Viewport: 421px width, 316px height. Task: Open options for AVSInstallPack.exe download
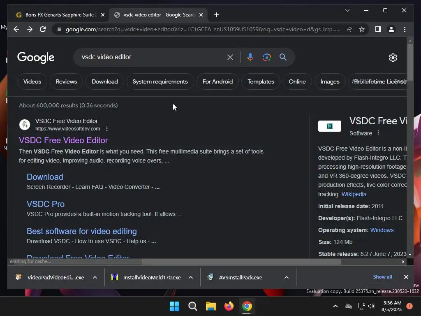[x=287, y=277]
